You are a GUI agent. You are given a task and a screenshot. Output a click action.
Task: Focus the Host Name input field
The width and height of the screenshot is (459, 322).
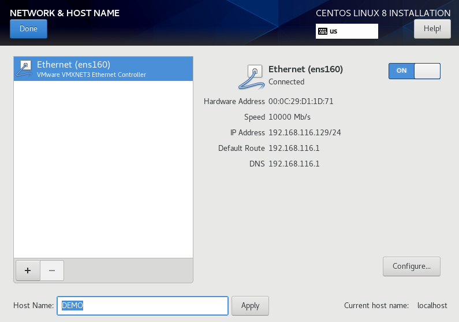click(143, 306)
